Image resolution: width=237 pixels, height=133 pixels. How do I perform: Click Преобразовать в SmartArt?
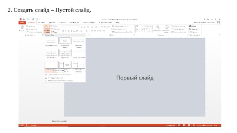click(122, 32)
